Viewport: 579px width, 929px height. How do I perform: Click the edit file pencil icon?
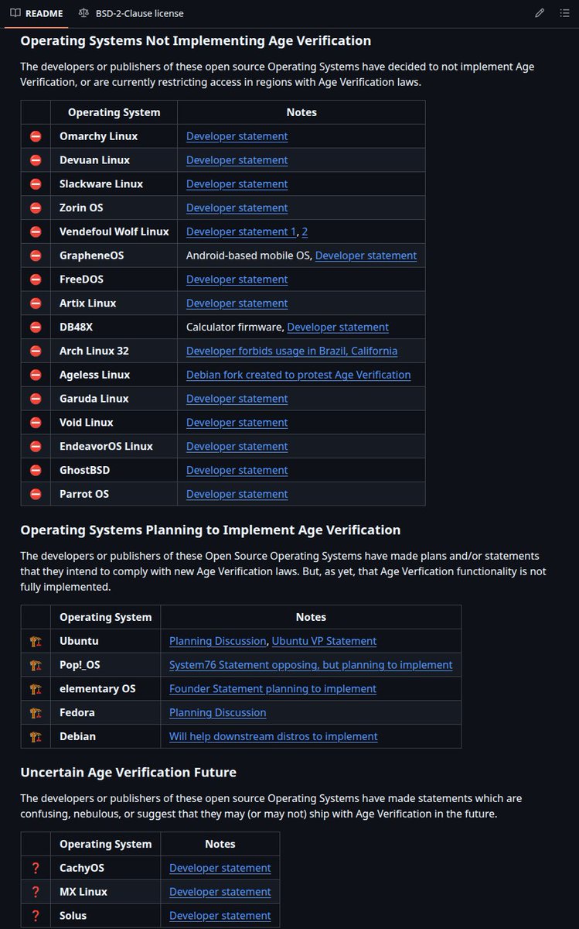(x=540, y=13)
